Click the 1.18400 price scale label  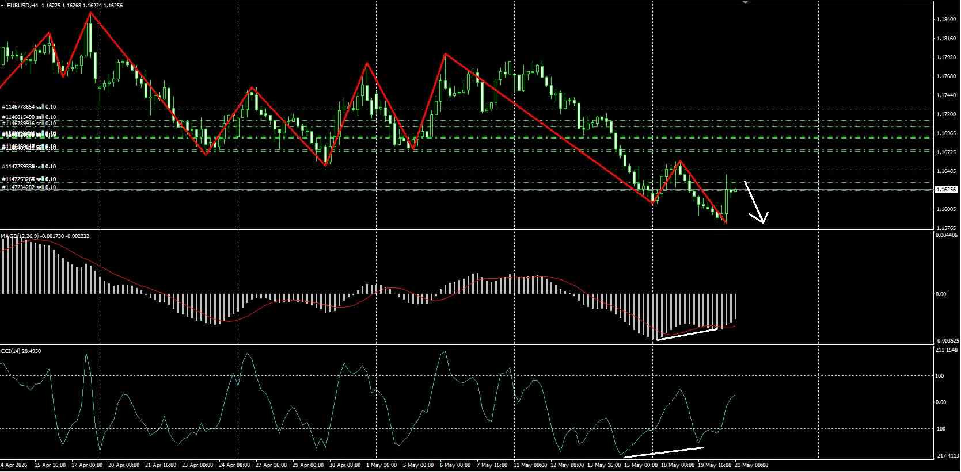point(946,20)
